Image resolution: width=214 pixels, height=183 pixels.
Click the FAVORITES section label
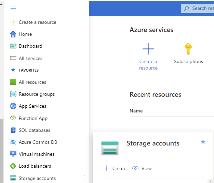click(x=29, y=70)
